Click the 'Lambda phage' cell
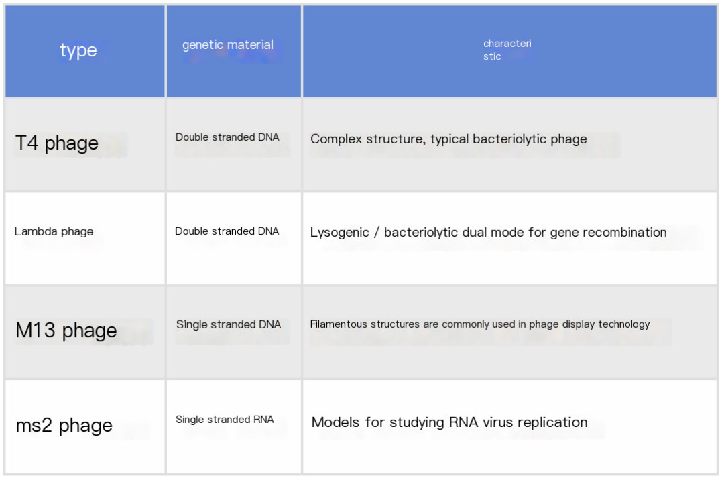Image resolution: width=724 pixels, height=478 pixels. [54, 232]
